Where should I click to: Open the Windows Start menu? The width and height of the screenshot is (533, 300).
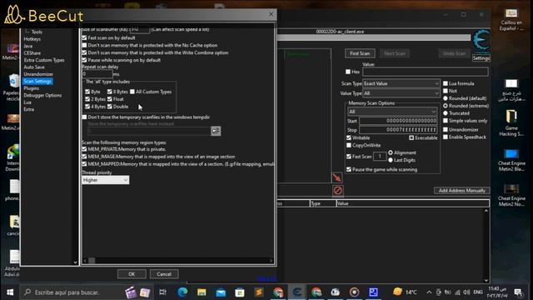[x=10, y=292]
